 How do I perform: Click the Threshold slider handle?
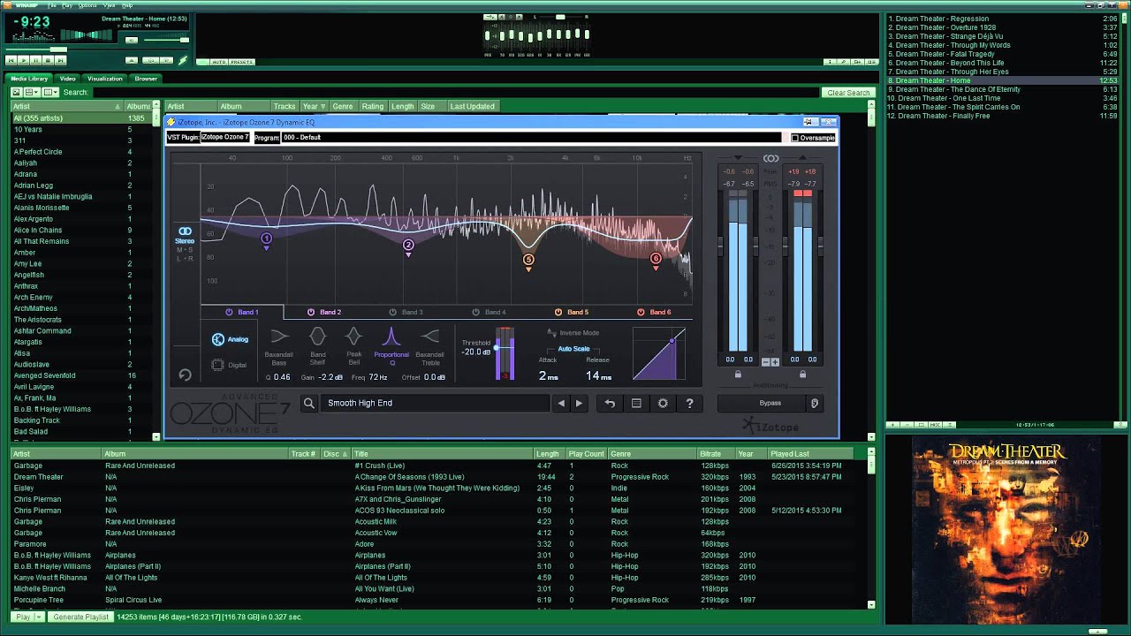tap(495, 347)
